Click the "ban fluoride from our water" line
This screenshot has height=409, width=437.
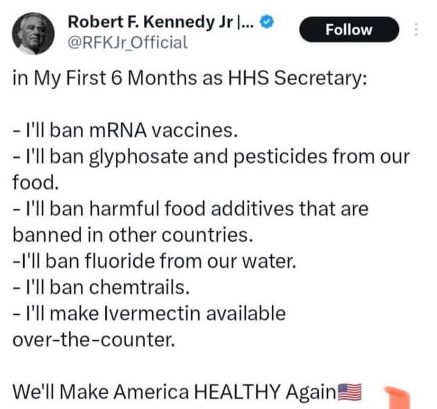click(x=154, y=262)
